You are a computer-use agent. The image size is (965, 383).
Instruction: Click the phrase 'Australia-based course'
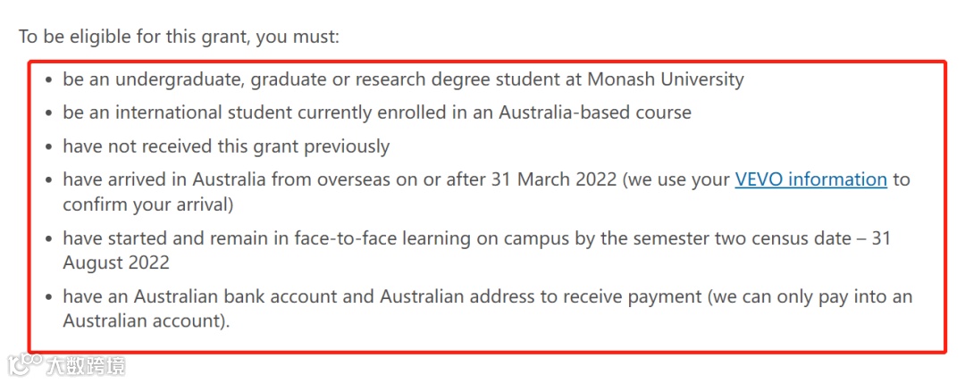tap(595, 113)
